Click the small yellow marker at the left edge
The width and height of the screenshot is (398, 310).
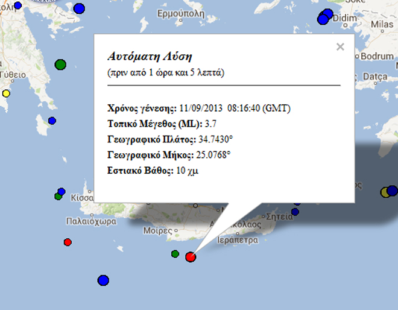(6, 93)
